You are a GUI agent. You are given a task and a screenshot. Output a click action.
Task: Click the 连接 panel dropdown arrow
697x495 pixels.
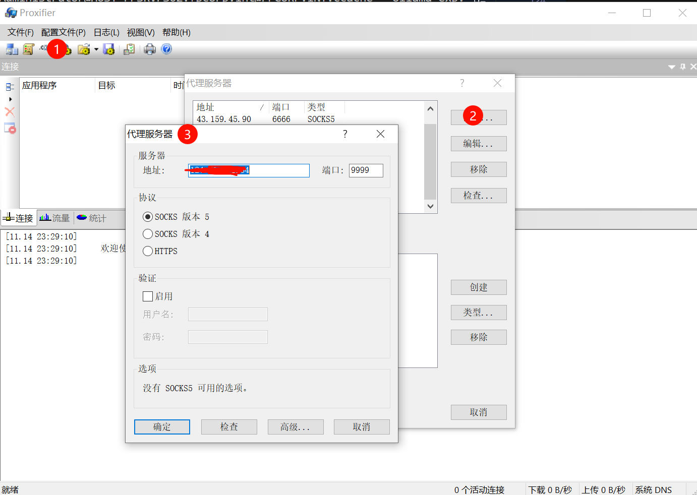click(671, 66)
